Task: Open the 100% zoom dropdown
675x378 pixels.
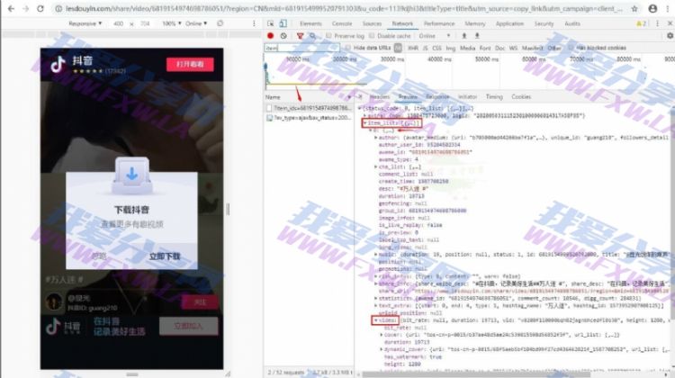Action: click(171, 23)
